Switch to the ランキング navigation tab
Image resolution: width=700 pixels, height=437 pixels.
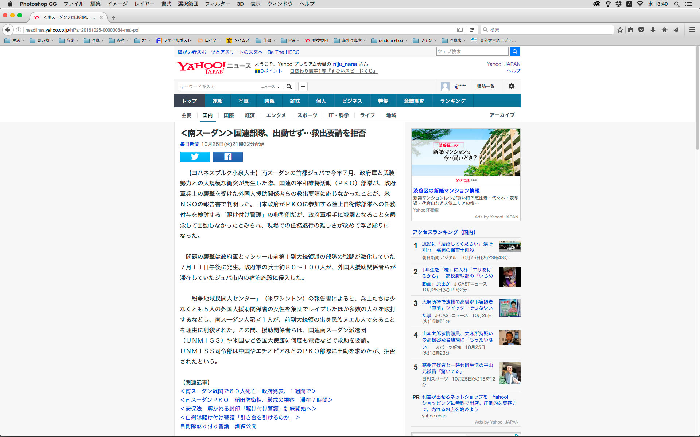tap(452, 101)
